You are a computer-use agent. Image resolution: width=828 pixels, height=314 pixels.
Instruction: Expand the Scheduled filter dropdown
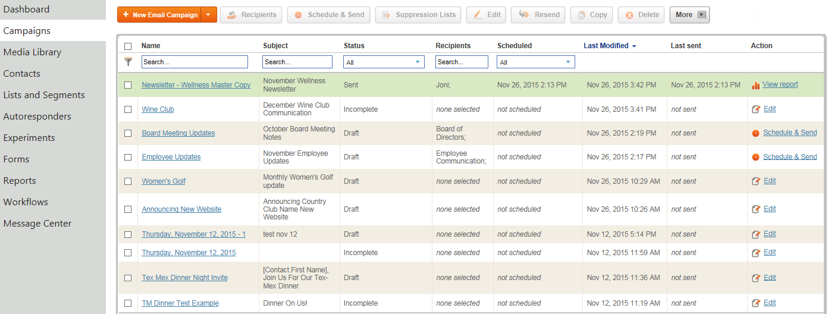pyautogui.click(x=536, y=62)
